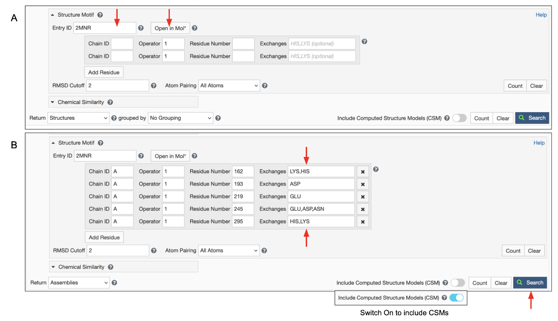Collapse the Structure Motif section in panel A
558x321 pixels.
click(52, 15)
